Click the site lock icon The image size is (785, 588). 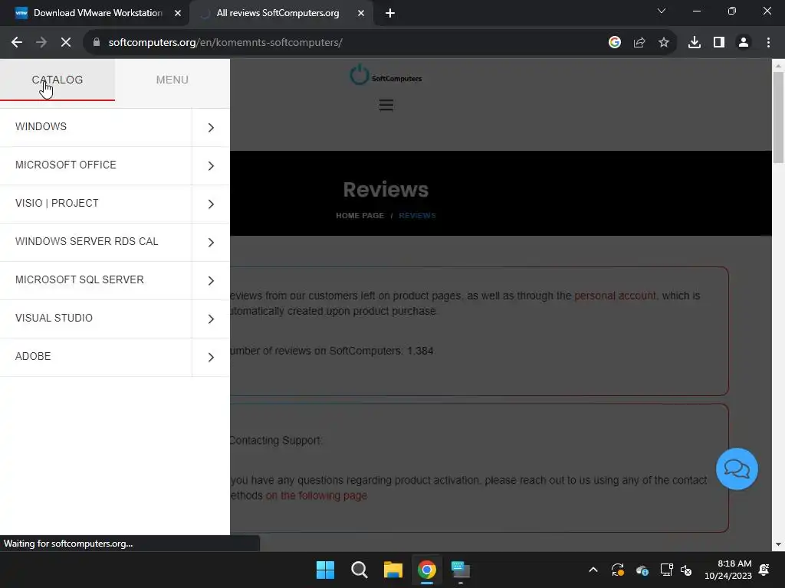[97, 43]
